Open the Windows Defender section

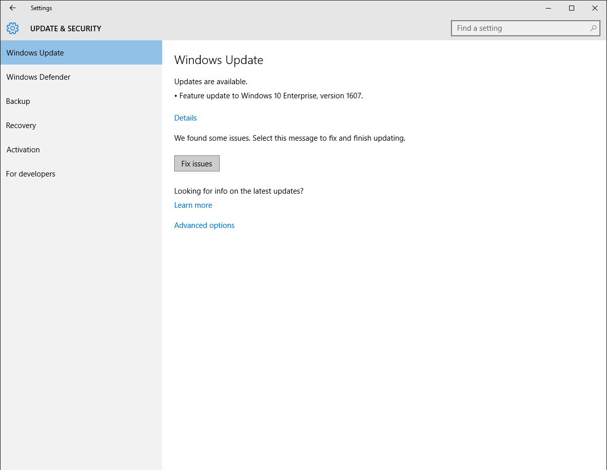(81, 77)
